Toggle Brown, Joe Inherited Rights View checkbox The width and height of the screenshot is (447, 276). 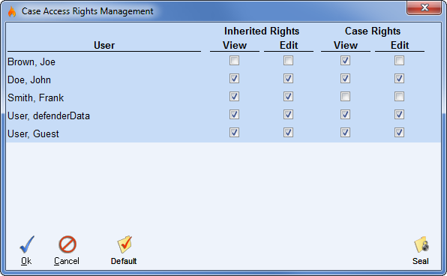click(234, 61)
